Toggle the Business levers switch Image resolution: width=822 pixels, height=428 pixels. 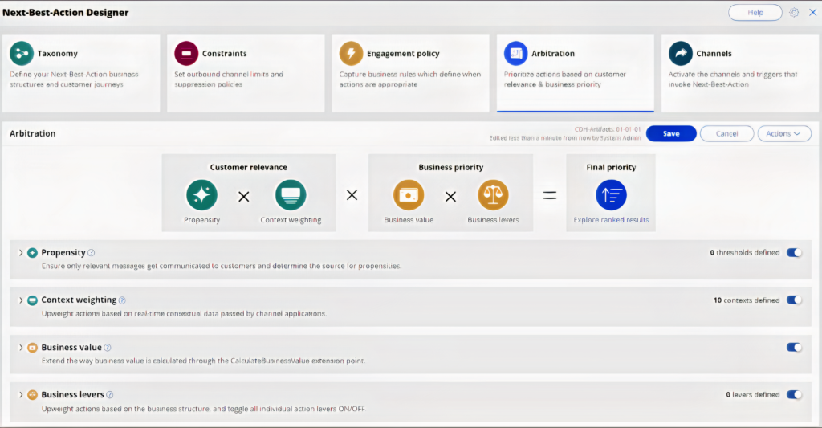pyautogui.click(x=794, y=395)
